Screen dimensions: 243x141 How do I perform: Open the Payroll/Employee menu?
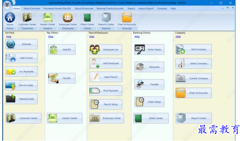[x=84, y=8]
